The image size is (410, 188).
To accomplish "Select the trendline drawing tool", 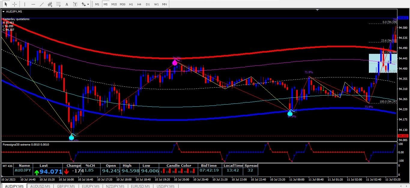I will (x=42, y=4).
